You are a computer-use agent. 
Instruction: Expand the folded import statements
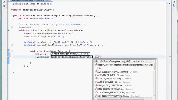point(12,10)
